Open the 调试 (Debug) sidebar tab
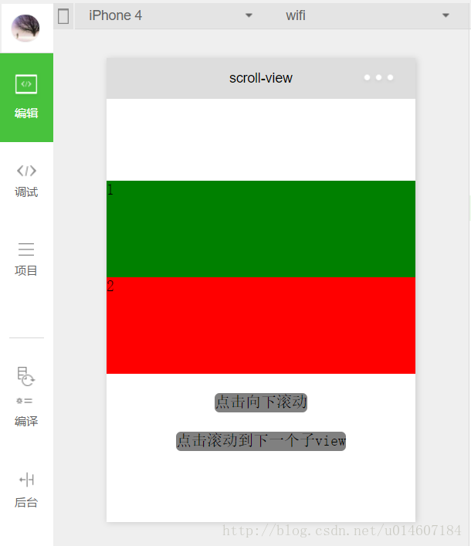The width and height of the screenshot is (471, 546). tap(26, 181)
